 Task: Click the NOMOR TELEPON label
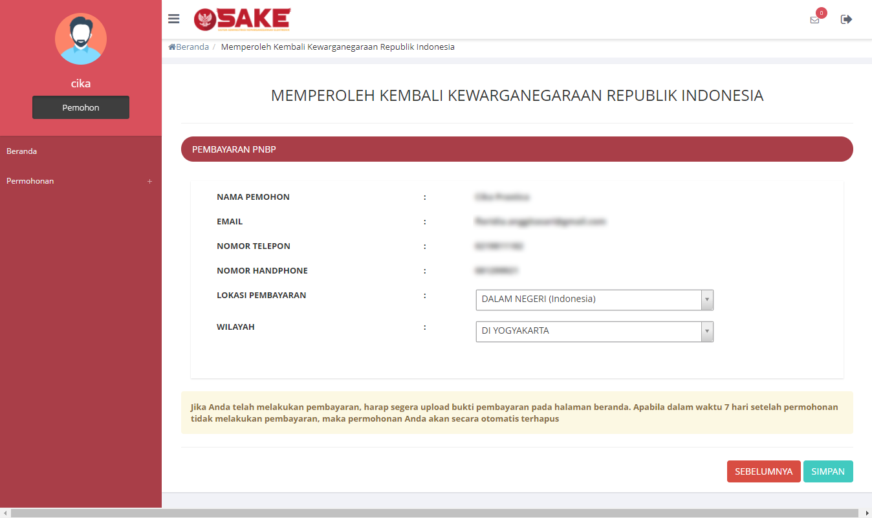[x=254, y=246]
